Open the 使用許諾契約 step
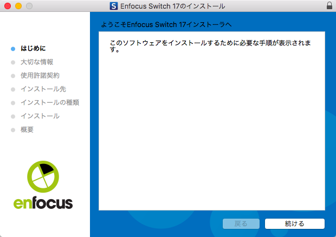The image size is (336, 237). [x=40, y=76]
